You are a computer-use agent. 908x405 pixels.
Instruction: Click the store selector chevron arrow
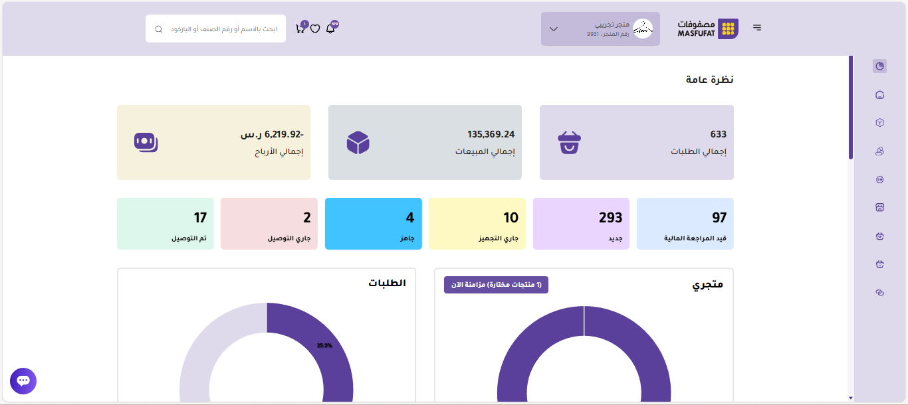pos(553,29)
